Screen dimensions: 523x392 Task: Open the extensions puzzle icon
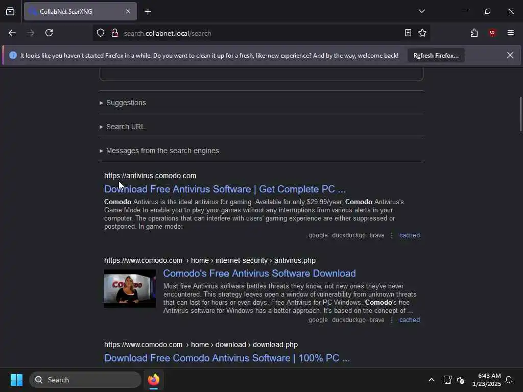click(474, 33)
